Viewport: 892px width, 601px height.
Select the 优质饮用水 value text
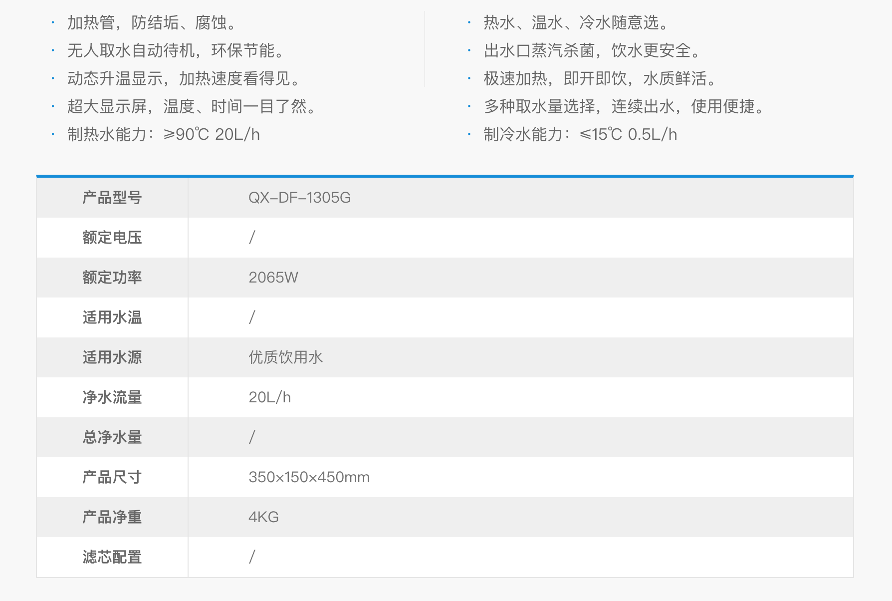[x=285, y=357]
